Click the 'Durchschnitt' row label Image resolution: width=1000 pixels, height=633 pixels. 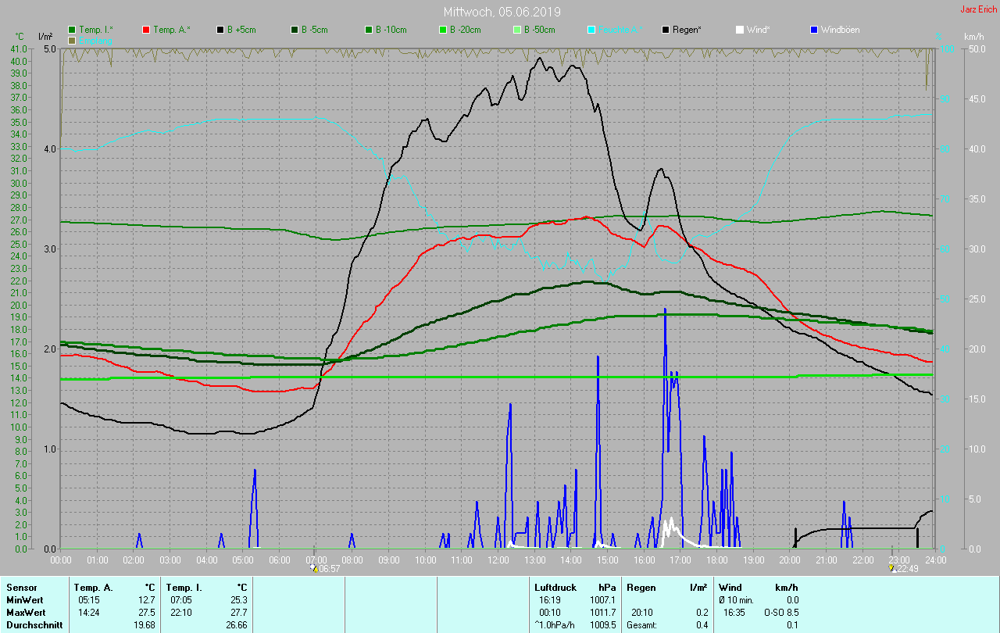[33, 625]
